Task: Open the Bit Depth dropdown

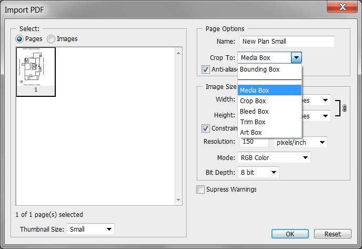Action: [x=259, y=172]
